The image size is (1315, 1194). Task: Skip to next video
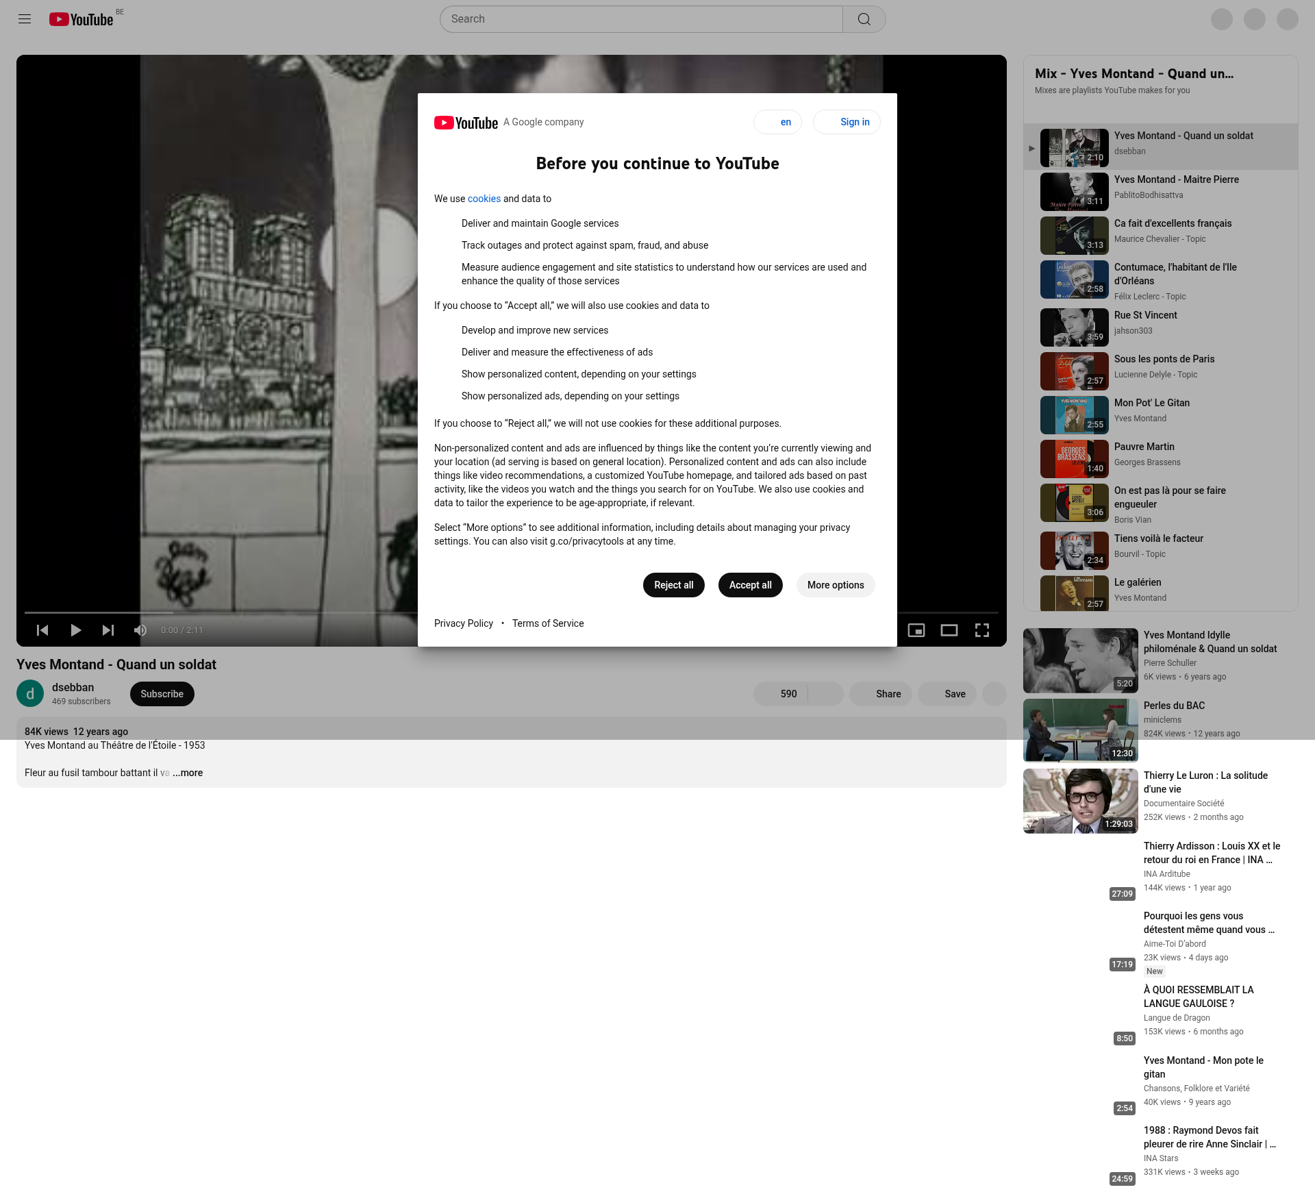pos(108,630)
